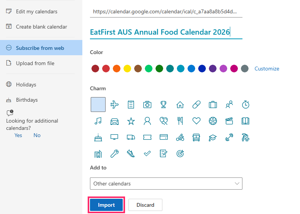Click the calendar name text field
The height and width of the screenshot is (214, 300).
[166, 32]
